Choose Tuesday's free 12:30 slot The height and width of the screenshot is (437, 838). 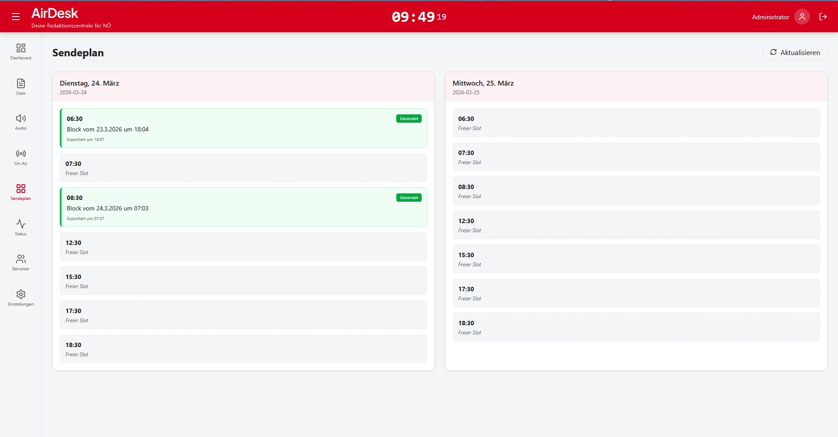243,247
